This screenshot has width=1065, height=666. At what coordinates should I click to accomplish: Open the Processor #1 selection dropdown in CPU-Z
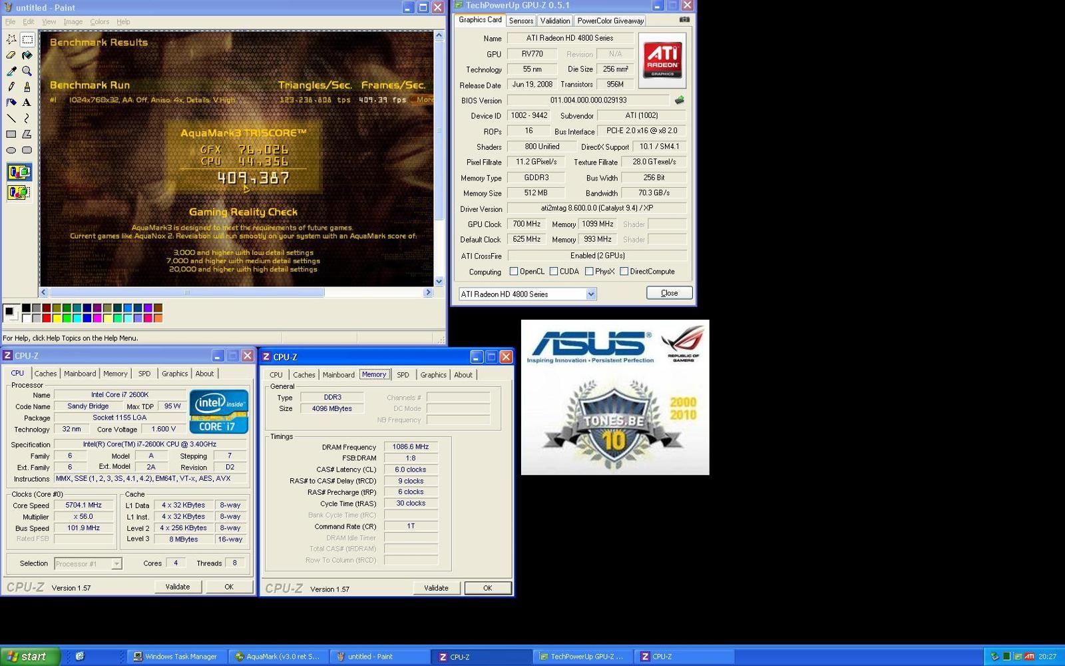(116, 563)
